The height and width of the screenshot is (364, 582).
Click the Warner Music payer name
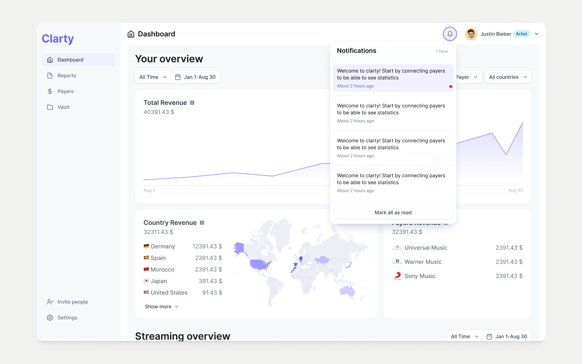[423, 262]
